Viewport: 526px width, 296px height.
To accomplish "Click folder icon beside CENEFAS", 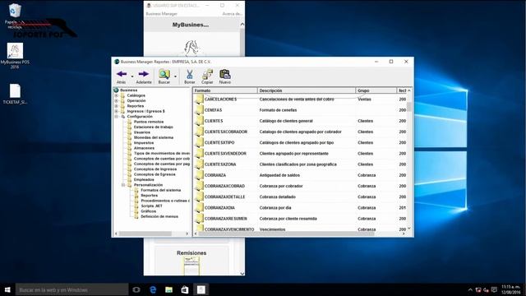I will point(199,109).
